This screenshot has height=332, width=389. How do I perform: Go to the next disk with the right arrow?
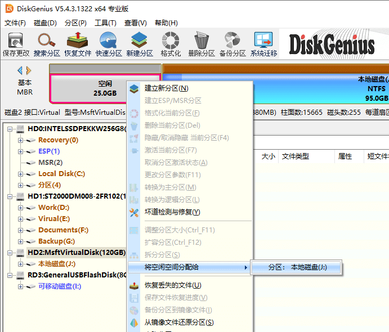29,70
